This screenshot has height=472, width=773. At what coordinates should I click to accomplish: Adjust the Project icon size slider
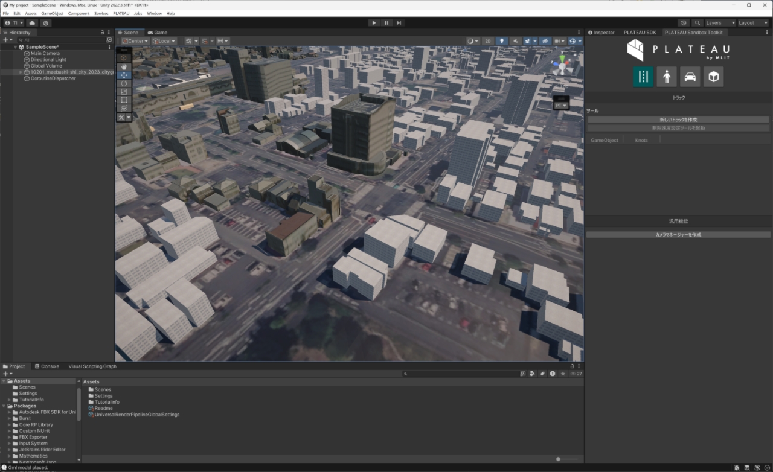pos(566,459)
